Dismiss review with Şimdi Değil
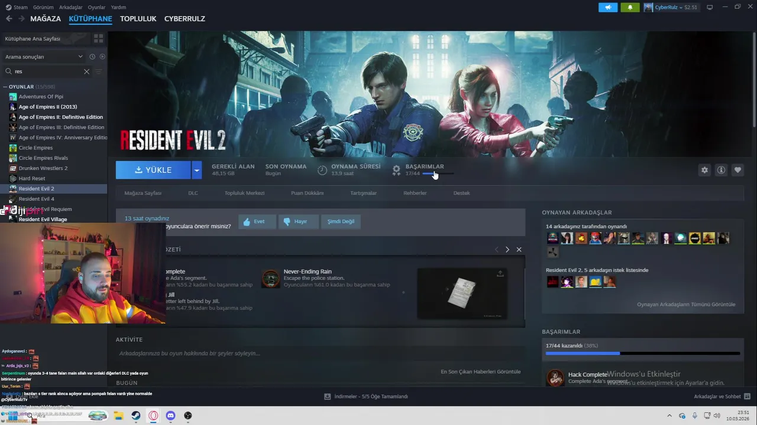 [x=341, y=221]
